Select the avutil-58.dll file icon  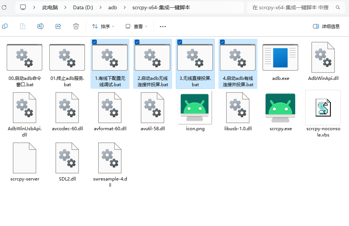click(x=153, y=108)
